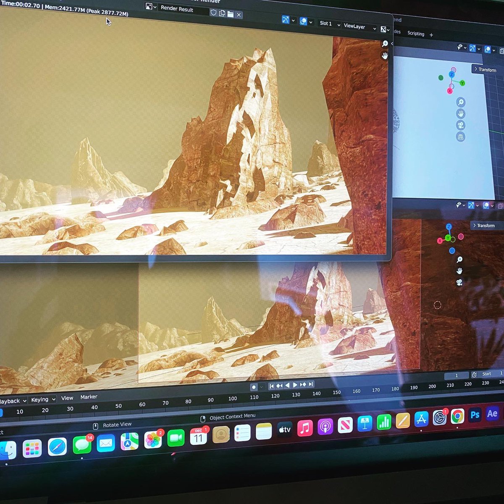This screenshot has width=504, height=504.
Task: Open the Keying menu in timeline
Action: click(43, 399)
